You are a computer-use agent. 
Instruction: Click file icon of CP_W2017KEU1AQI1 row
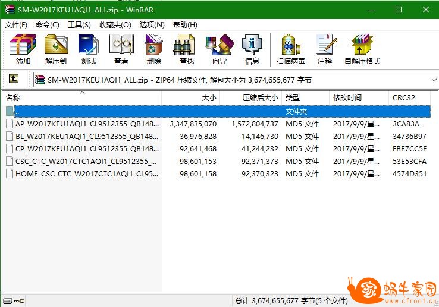[x=10, y=148]
